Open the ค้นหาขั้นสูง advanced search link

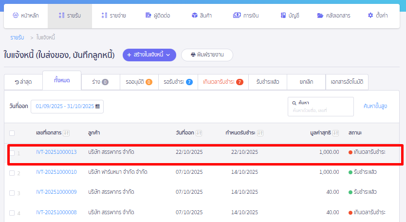[x=375, y=106]
